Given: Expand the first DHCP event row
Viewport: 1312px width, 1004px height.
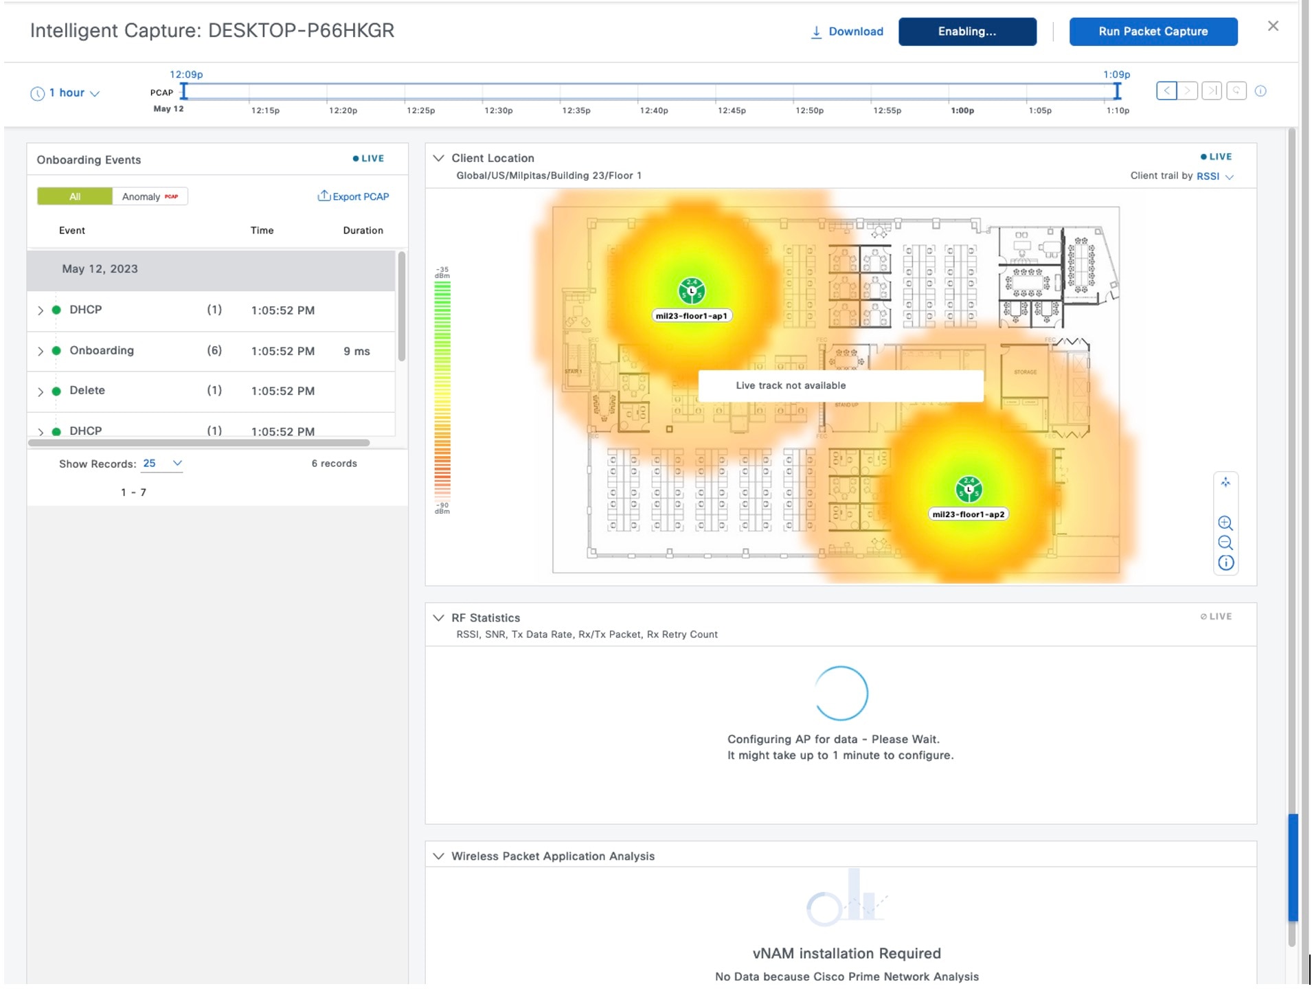Looking at the screenshot, I should [41, 310].
